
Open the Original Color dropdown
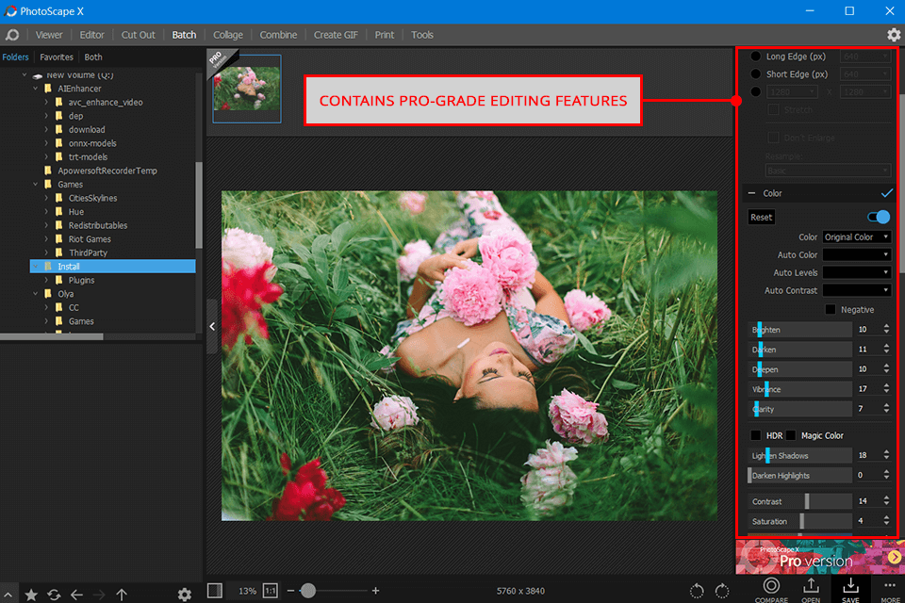[856, 236]
